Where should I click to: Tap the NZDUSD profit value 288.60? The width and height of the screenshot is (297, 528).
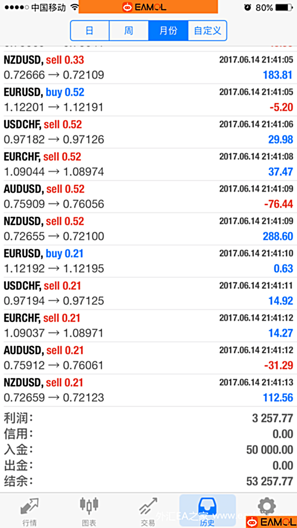pos(278,236)
